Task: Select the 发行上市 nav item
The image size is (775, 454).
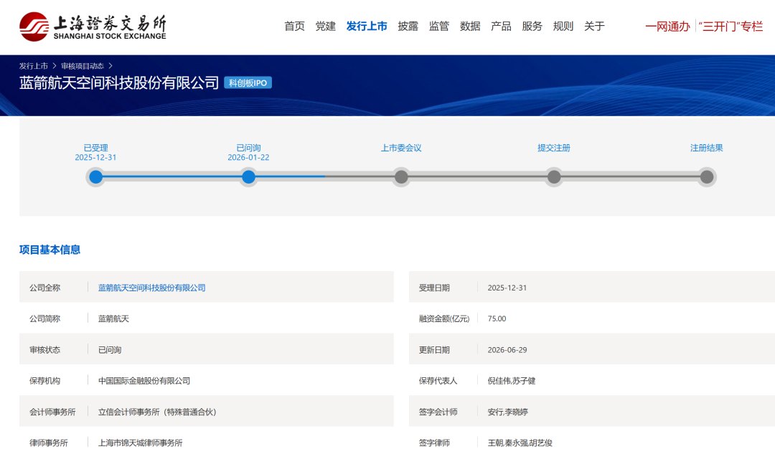Action: (367, 27)
